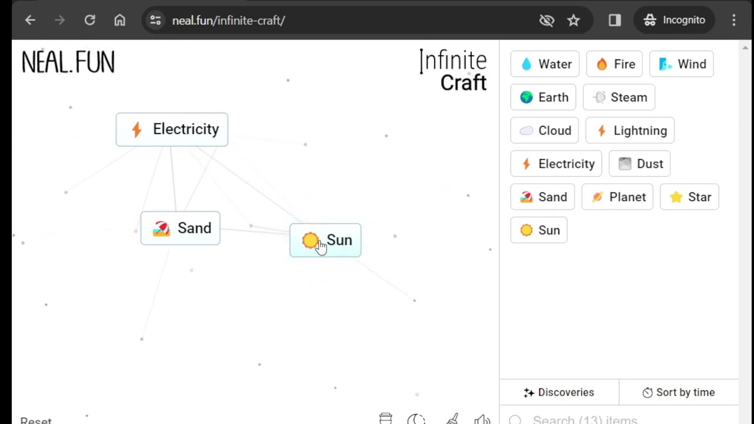The image size is (754, 424).
Task: Click the sidebar scrollbar up arrow
Action: tap(744, 47)
